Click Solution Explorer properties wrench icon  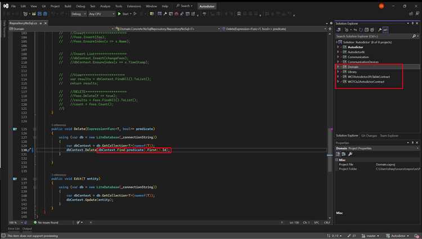pos(380,30)
